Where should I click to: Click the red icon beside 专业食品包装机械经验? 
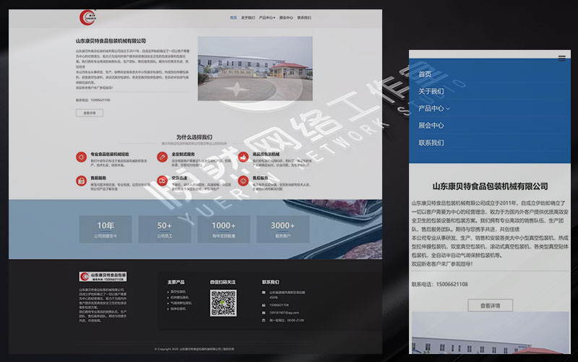point(81,157)
